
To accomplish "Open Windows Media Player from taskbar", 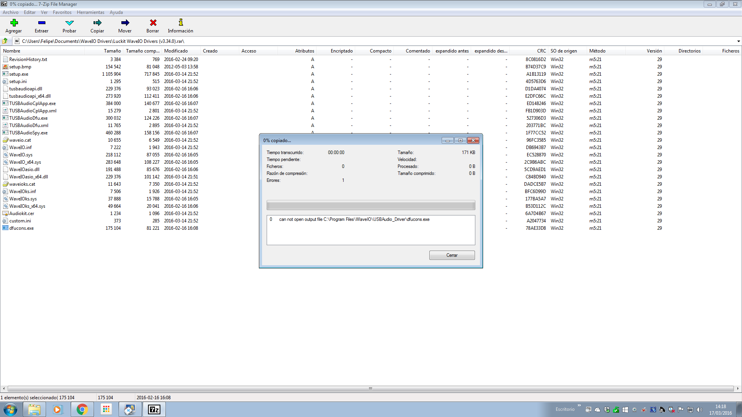I will coord(58,409).
